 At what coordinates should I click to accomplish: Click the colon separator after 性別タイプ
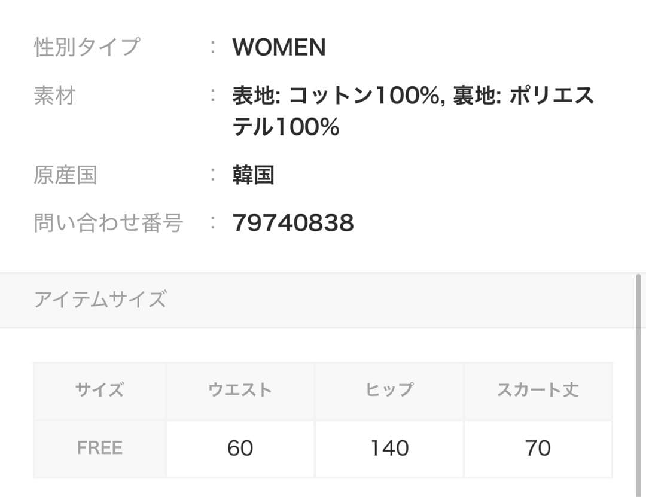[x=213, y=48]
